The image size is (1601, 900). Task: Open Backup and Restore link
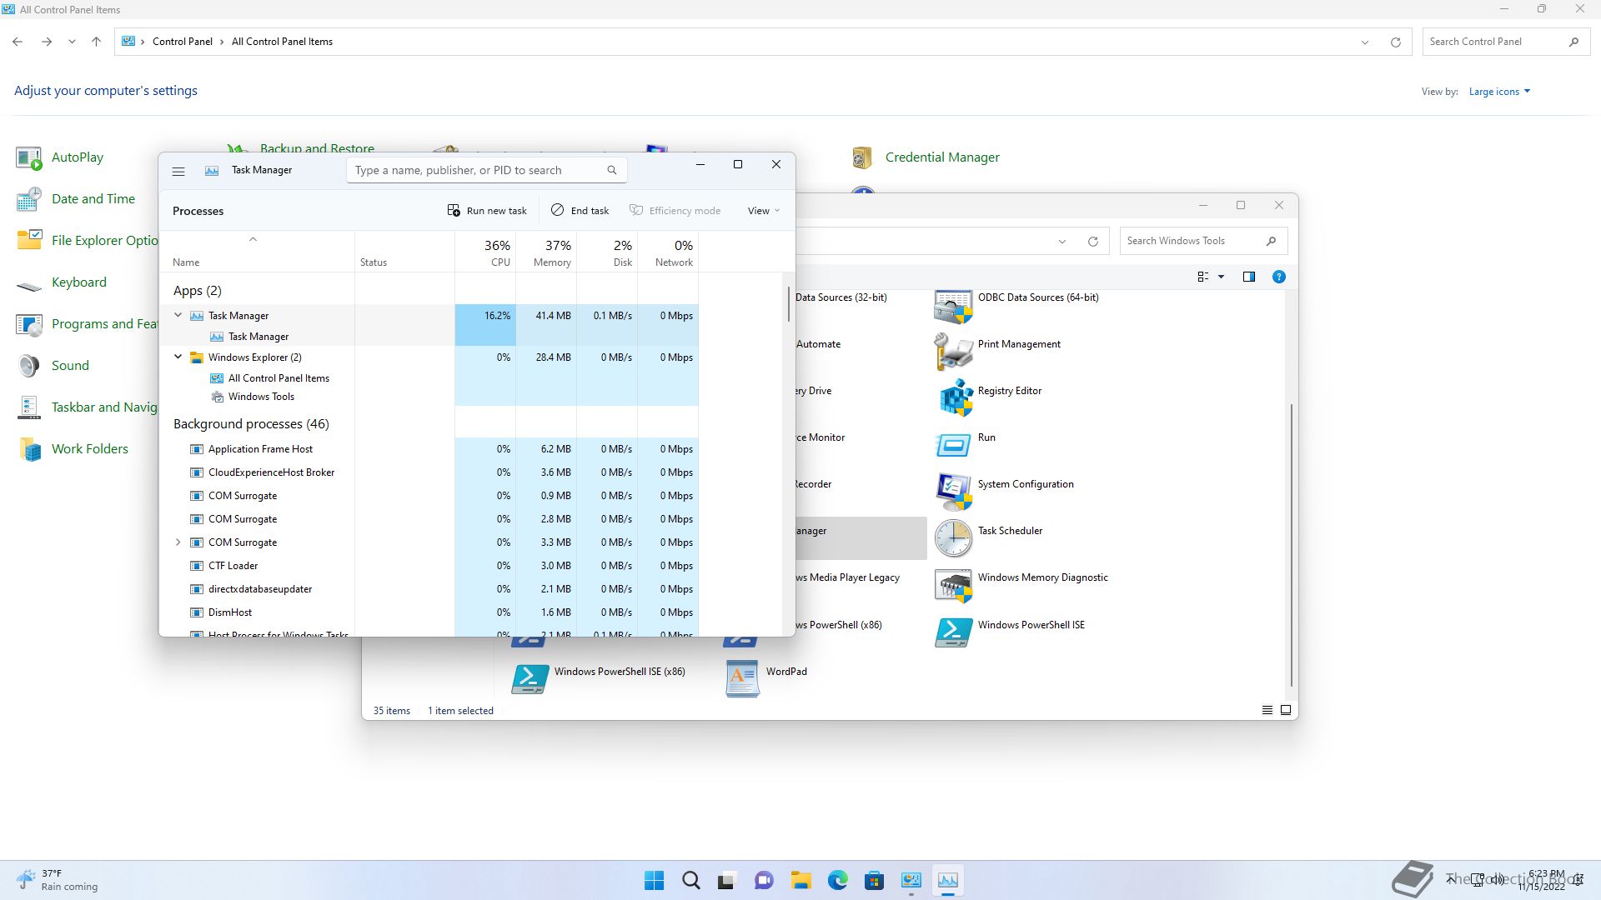pyautogui.click(x=317, y=148)
